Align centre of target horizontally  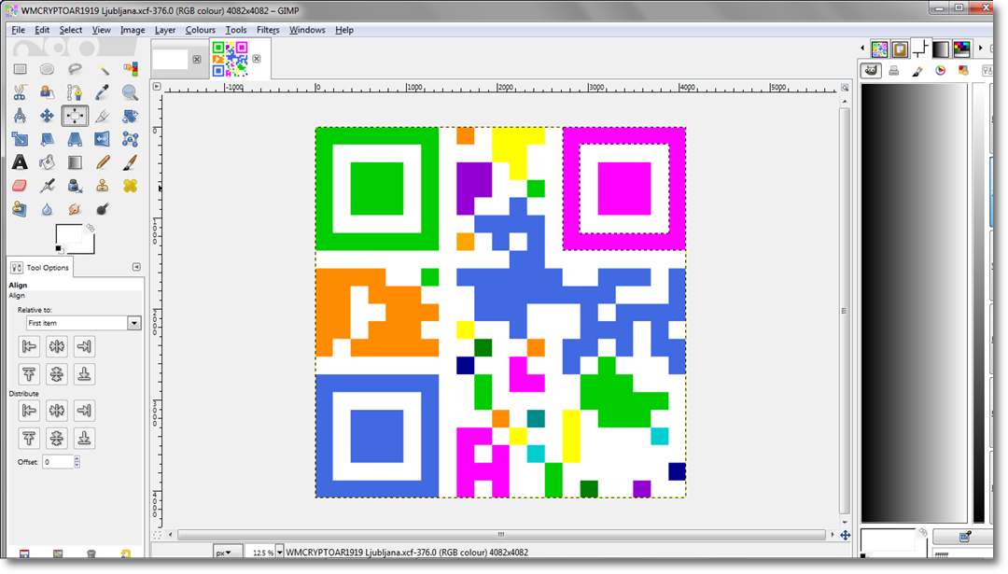point(57,346)
